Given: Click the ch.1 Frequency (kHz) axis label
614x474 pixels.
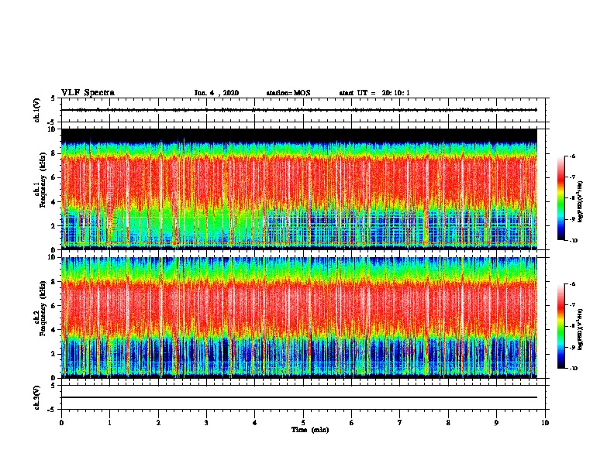Looking at the screenshot, I should pos(41,180).
